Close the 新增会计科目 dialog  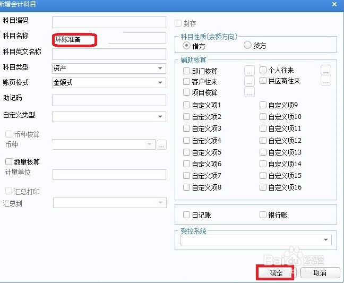click(x=334, y=4)
